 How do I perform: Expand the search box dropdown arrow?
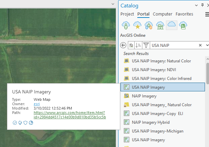pos(207,45)
